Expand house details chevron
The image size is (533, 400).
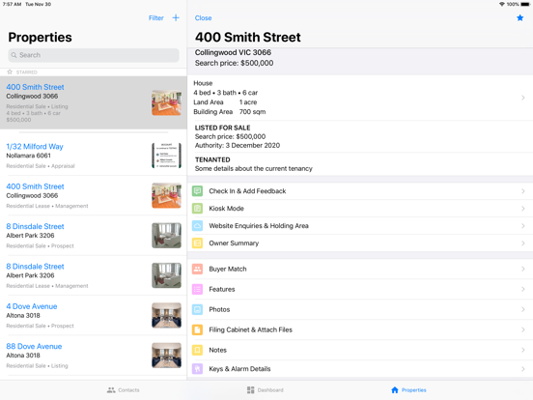coord(522,98)
